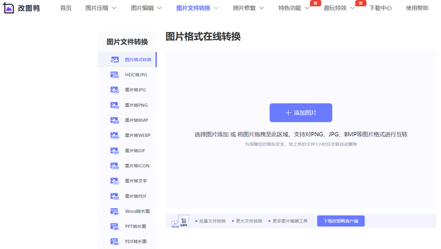Screen dimensions: 441x249
Task: Click the 图片转文字 sidebar icon
Action: [x=115, y=181]
